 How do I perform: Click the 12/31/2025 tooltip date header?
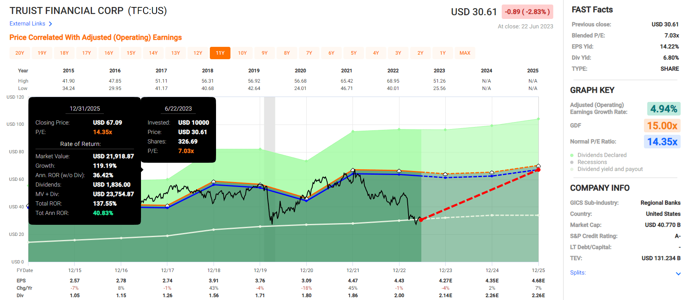pos(85,108)
